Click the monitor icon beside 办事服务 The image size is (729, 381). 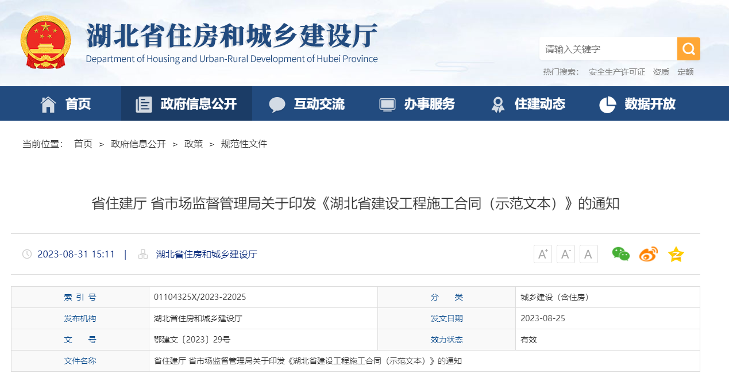point(387,105)
